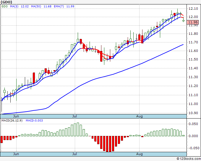Screen dimensions: 201x161
Task: Click the MACD(26,12,9) indicator label
Action: tap(12, 121)
